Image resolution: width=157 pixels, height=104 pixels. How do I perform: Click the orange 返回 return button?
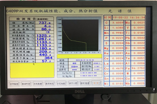coord(96,83)
